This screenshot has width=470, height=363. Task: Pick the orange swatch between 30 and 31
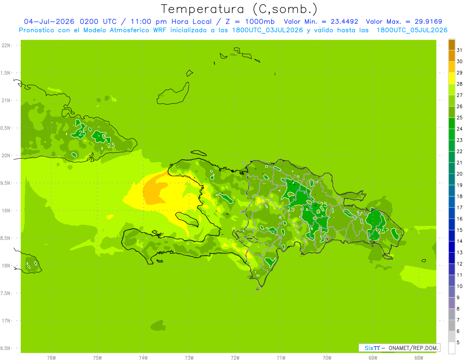pyautogui.click(x=452, y=56)
